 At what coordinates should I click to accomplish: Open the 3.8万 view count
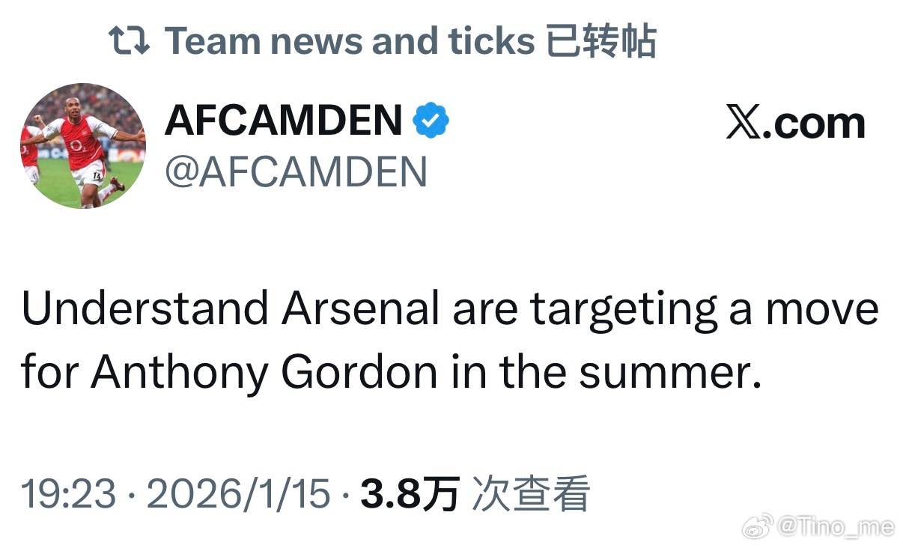pos(410,494)
